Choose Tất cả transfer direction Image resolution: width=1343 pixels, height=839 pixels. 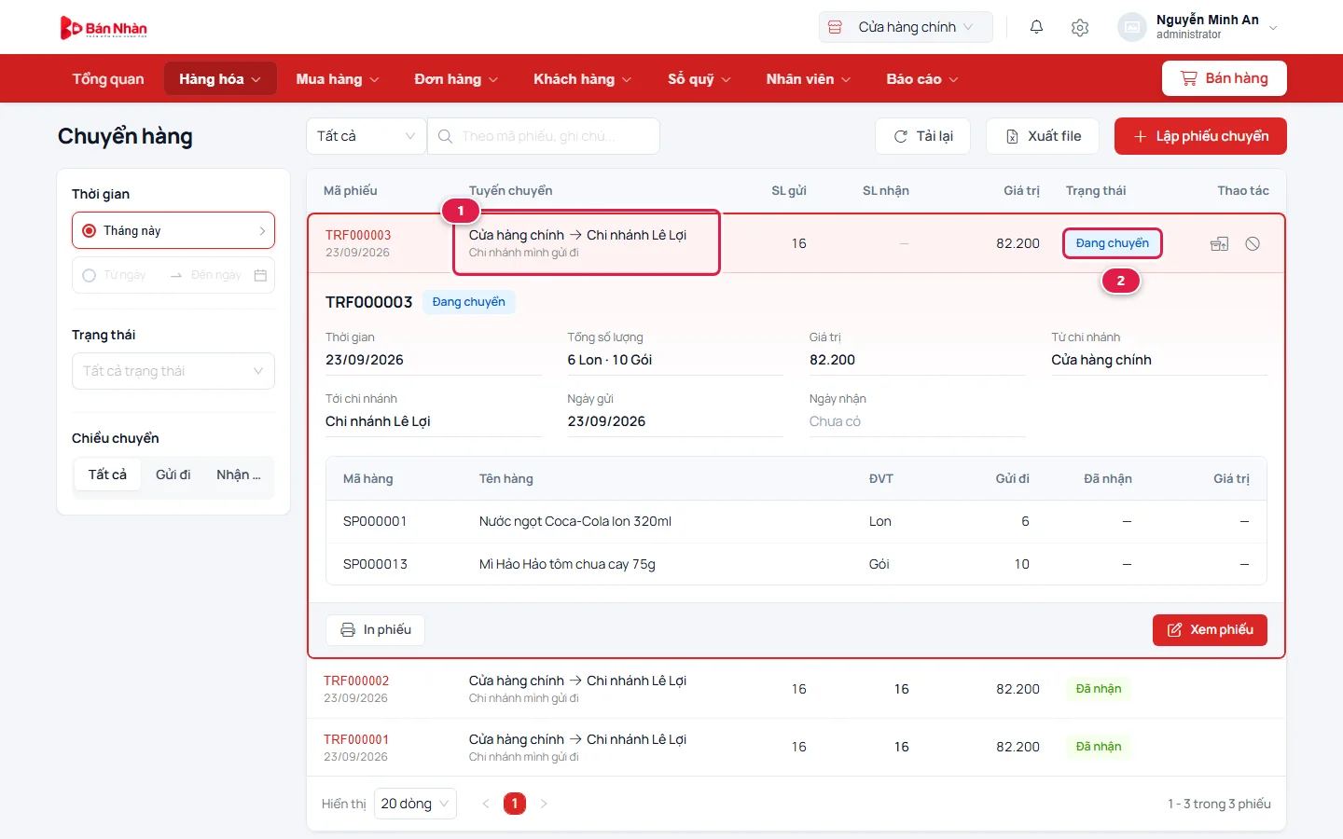coord(107,475)
